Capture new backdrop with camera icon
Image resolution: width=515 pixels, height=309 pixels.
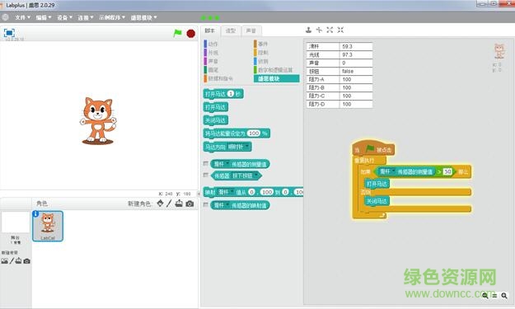click(26, 261)
